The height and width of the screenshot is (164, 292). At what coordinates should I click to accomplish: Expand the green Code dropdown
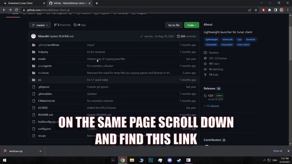pos(192,25)
